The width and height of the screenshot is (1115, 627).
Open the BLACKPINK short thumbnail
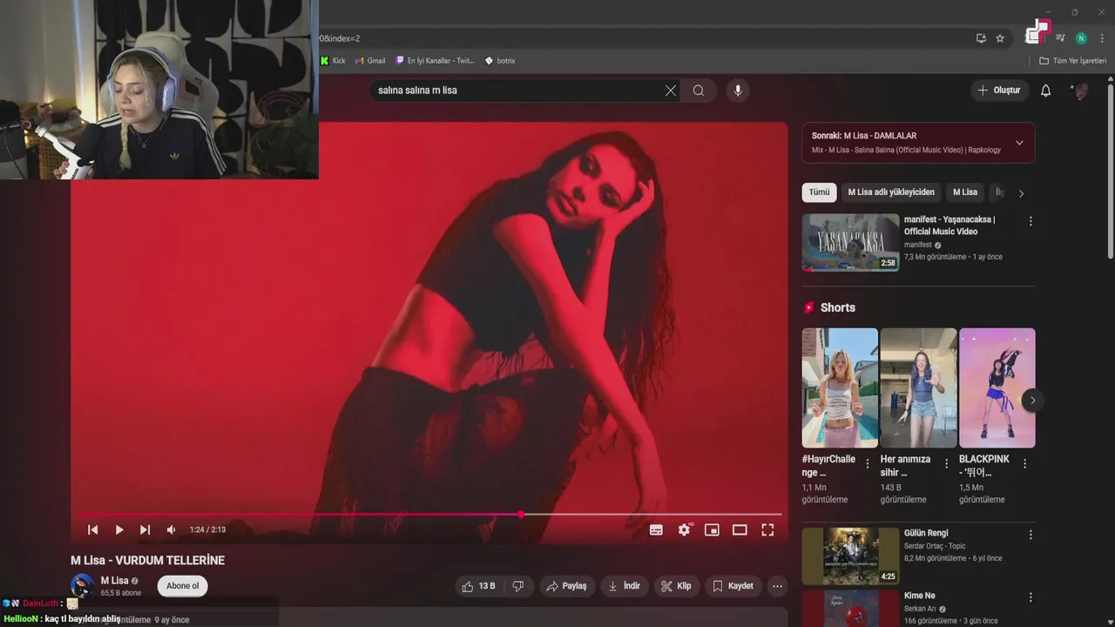997,388
